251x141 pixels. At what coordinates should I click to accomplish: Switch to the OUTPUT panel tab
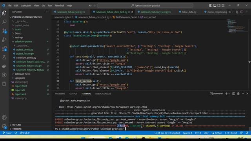[x=73, y=94]
